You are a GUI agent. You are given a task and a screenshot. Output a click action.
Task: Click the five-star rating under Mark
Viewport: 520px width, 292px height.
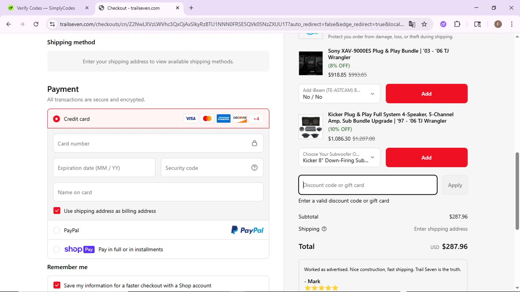click(321, 288)
